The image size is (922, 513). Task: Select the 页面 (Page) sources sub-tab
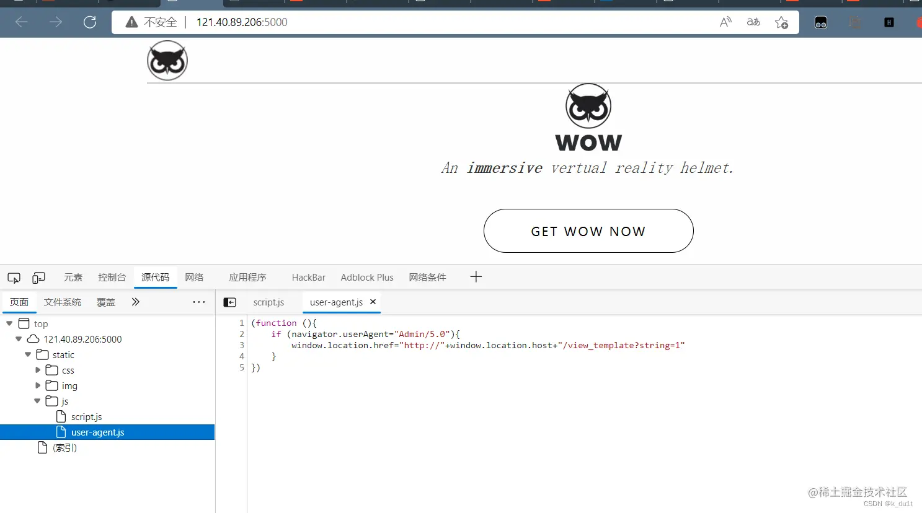click(19, 302)
